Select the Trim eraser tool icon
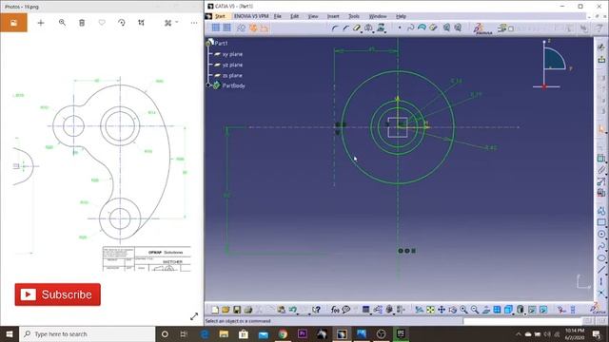This screenshot has height=342, width=609. (x=357, y=28)
